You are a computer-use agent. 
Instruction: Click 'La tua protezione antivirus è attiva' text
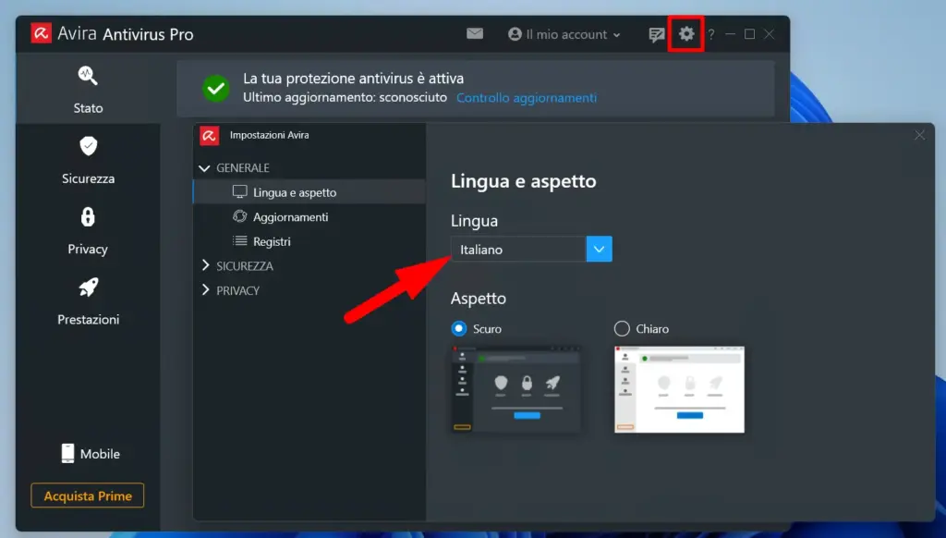353,79
